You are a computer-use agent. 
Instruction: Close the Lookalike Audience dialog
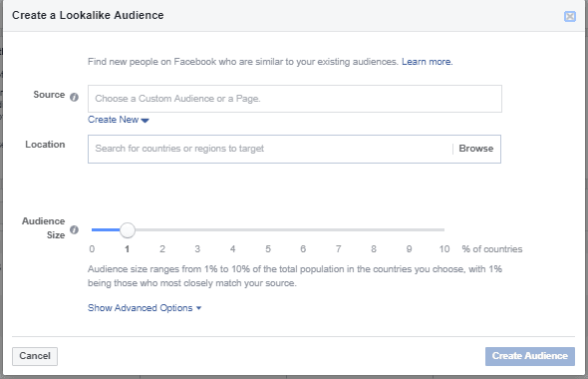click(x=570, y=17)
